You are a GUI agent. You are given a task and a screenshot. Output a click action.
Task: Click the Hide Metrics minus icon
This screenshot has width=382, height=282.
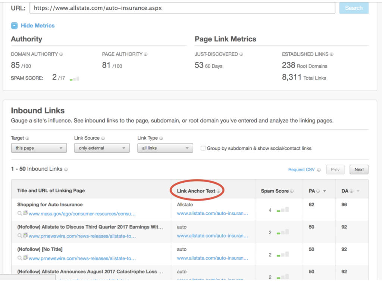(15, 26)
